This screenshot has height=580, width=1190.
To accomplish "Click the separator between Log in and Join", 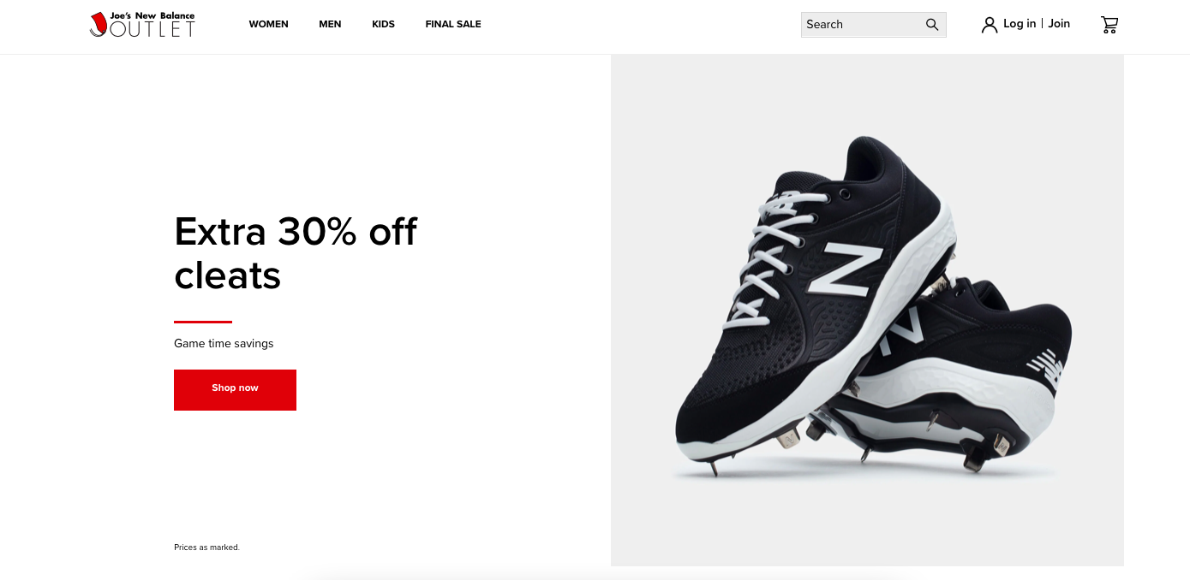I will (x=1043, y=23).
